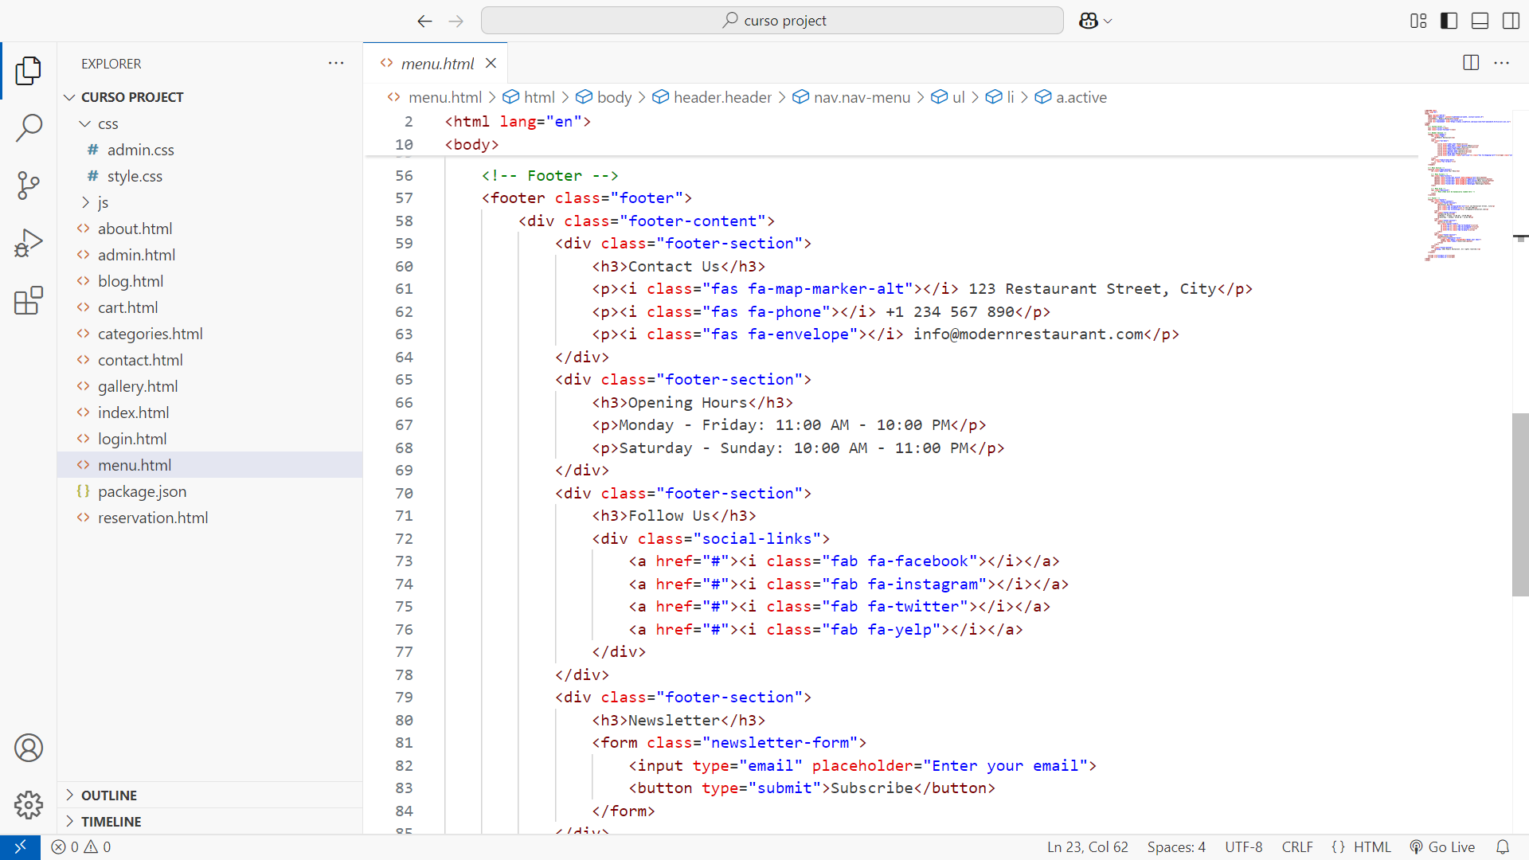
Task: Split the editor to the right
Action: (x=1471, y=63)
